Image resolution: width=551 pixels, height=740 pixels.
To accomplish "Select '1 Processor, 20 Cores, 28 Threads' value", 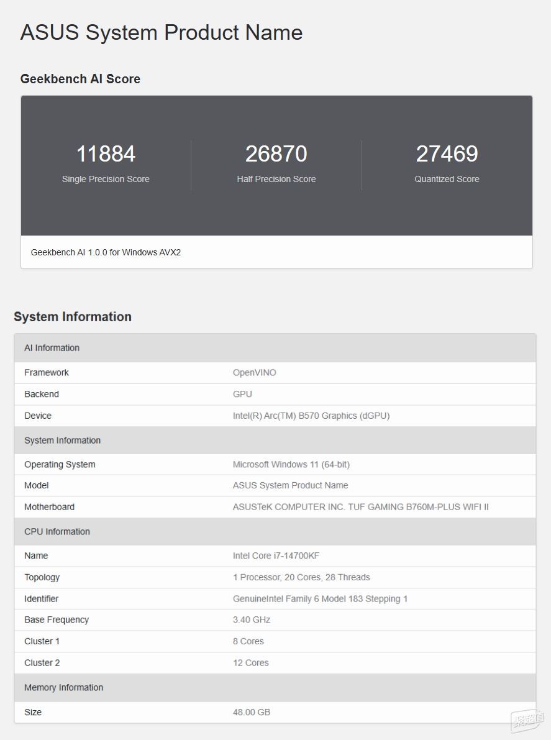I will click(x=301, y=577).
